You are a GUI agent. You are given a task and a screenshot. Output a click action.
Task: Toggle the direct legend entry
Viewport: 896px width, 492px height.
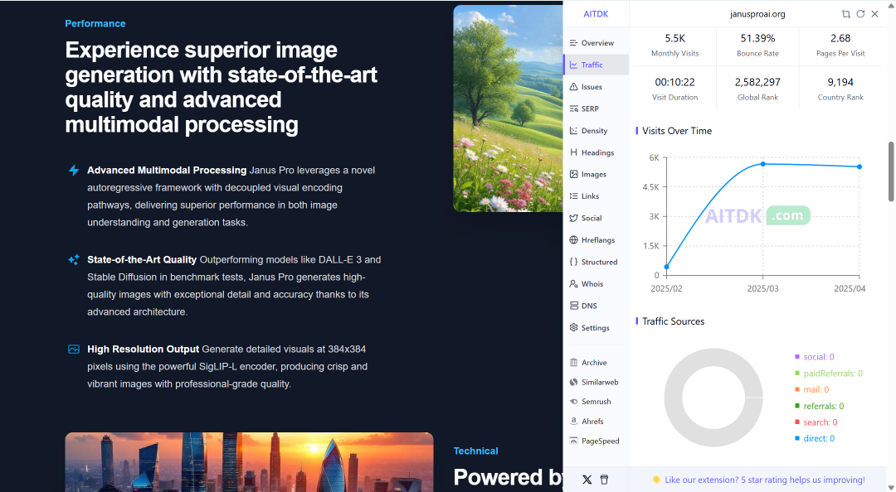click(x=815, y=438)
